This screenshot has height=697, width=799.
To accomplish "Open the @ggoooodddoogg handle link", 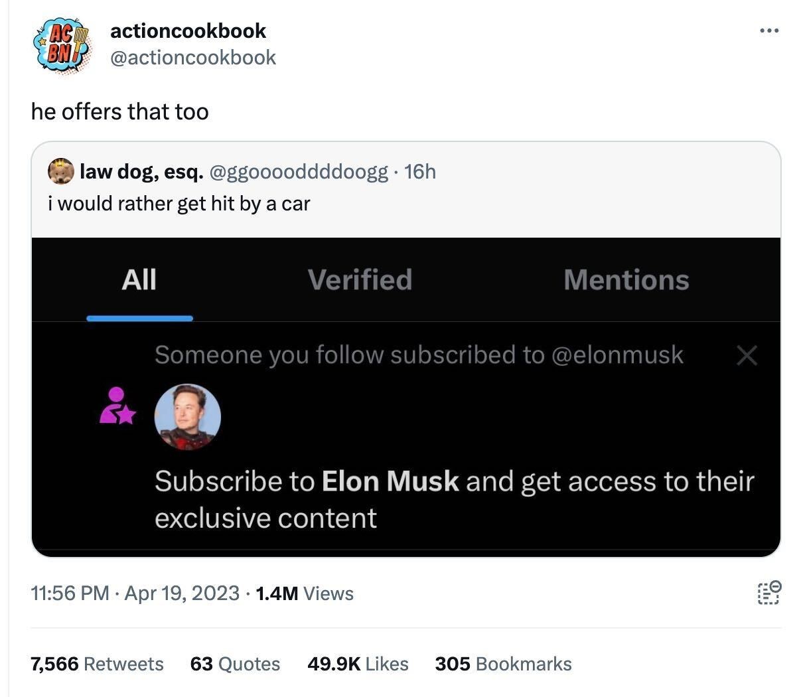I will tap(299, 171).
